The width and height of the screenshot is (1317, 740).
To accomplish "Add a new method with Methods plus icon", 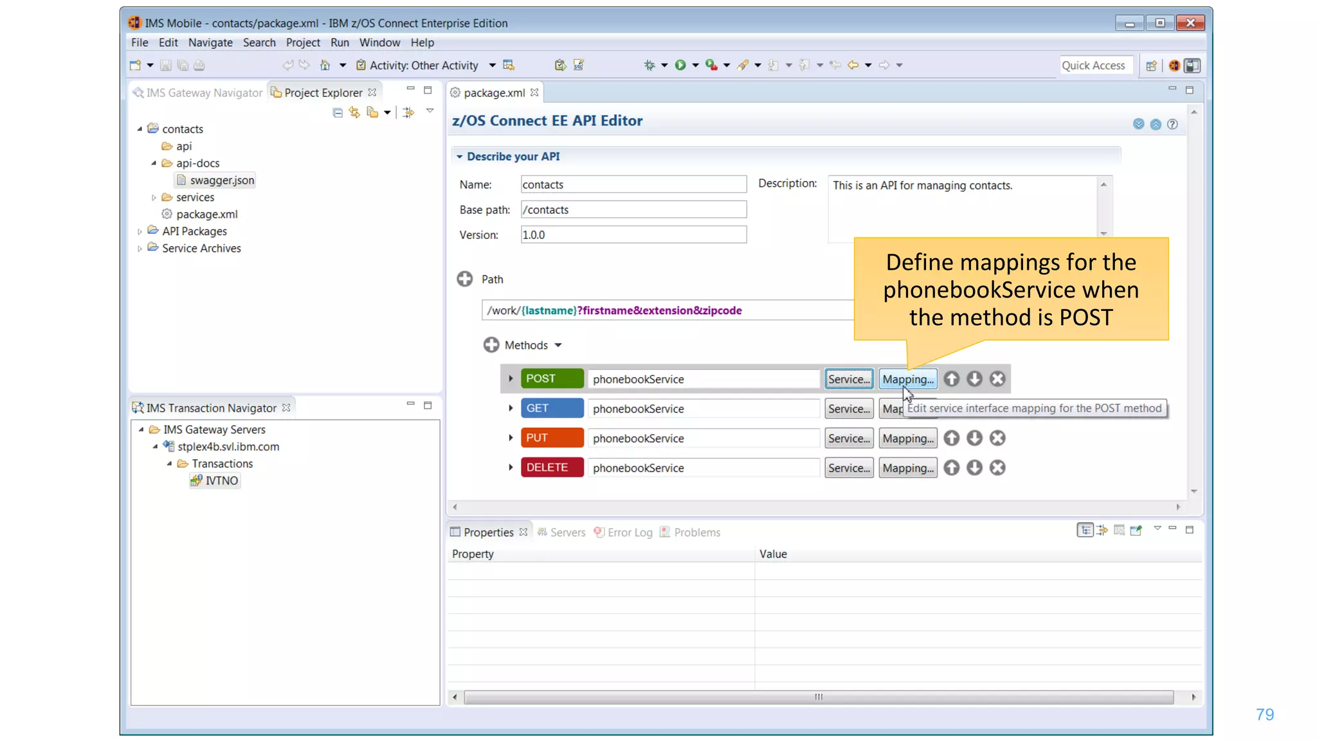I will coord(491,345).
